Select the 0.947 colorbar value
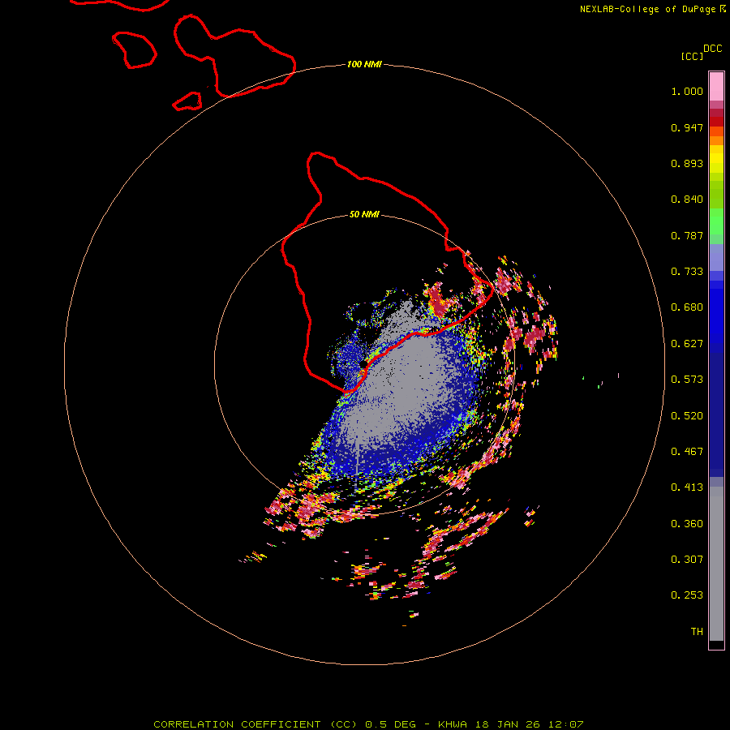The image size is (730, 730). click(x=687, y=127)
